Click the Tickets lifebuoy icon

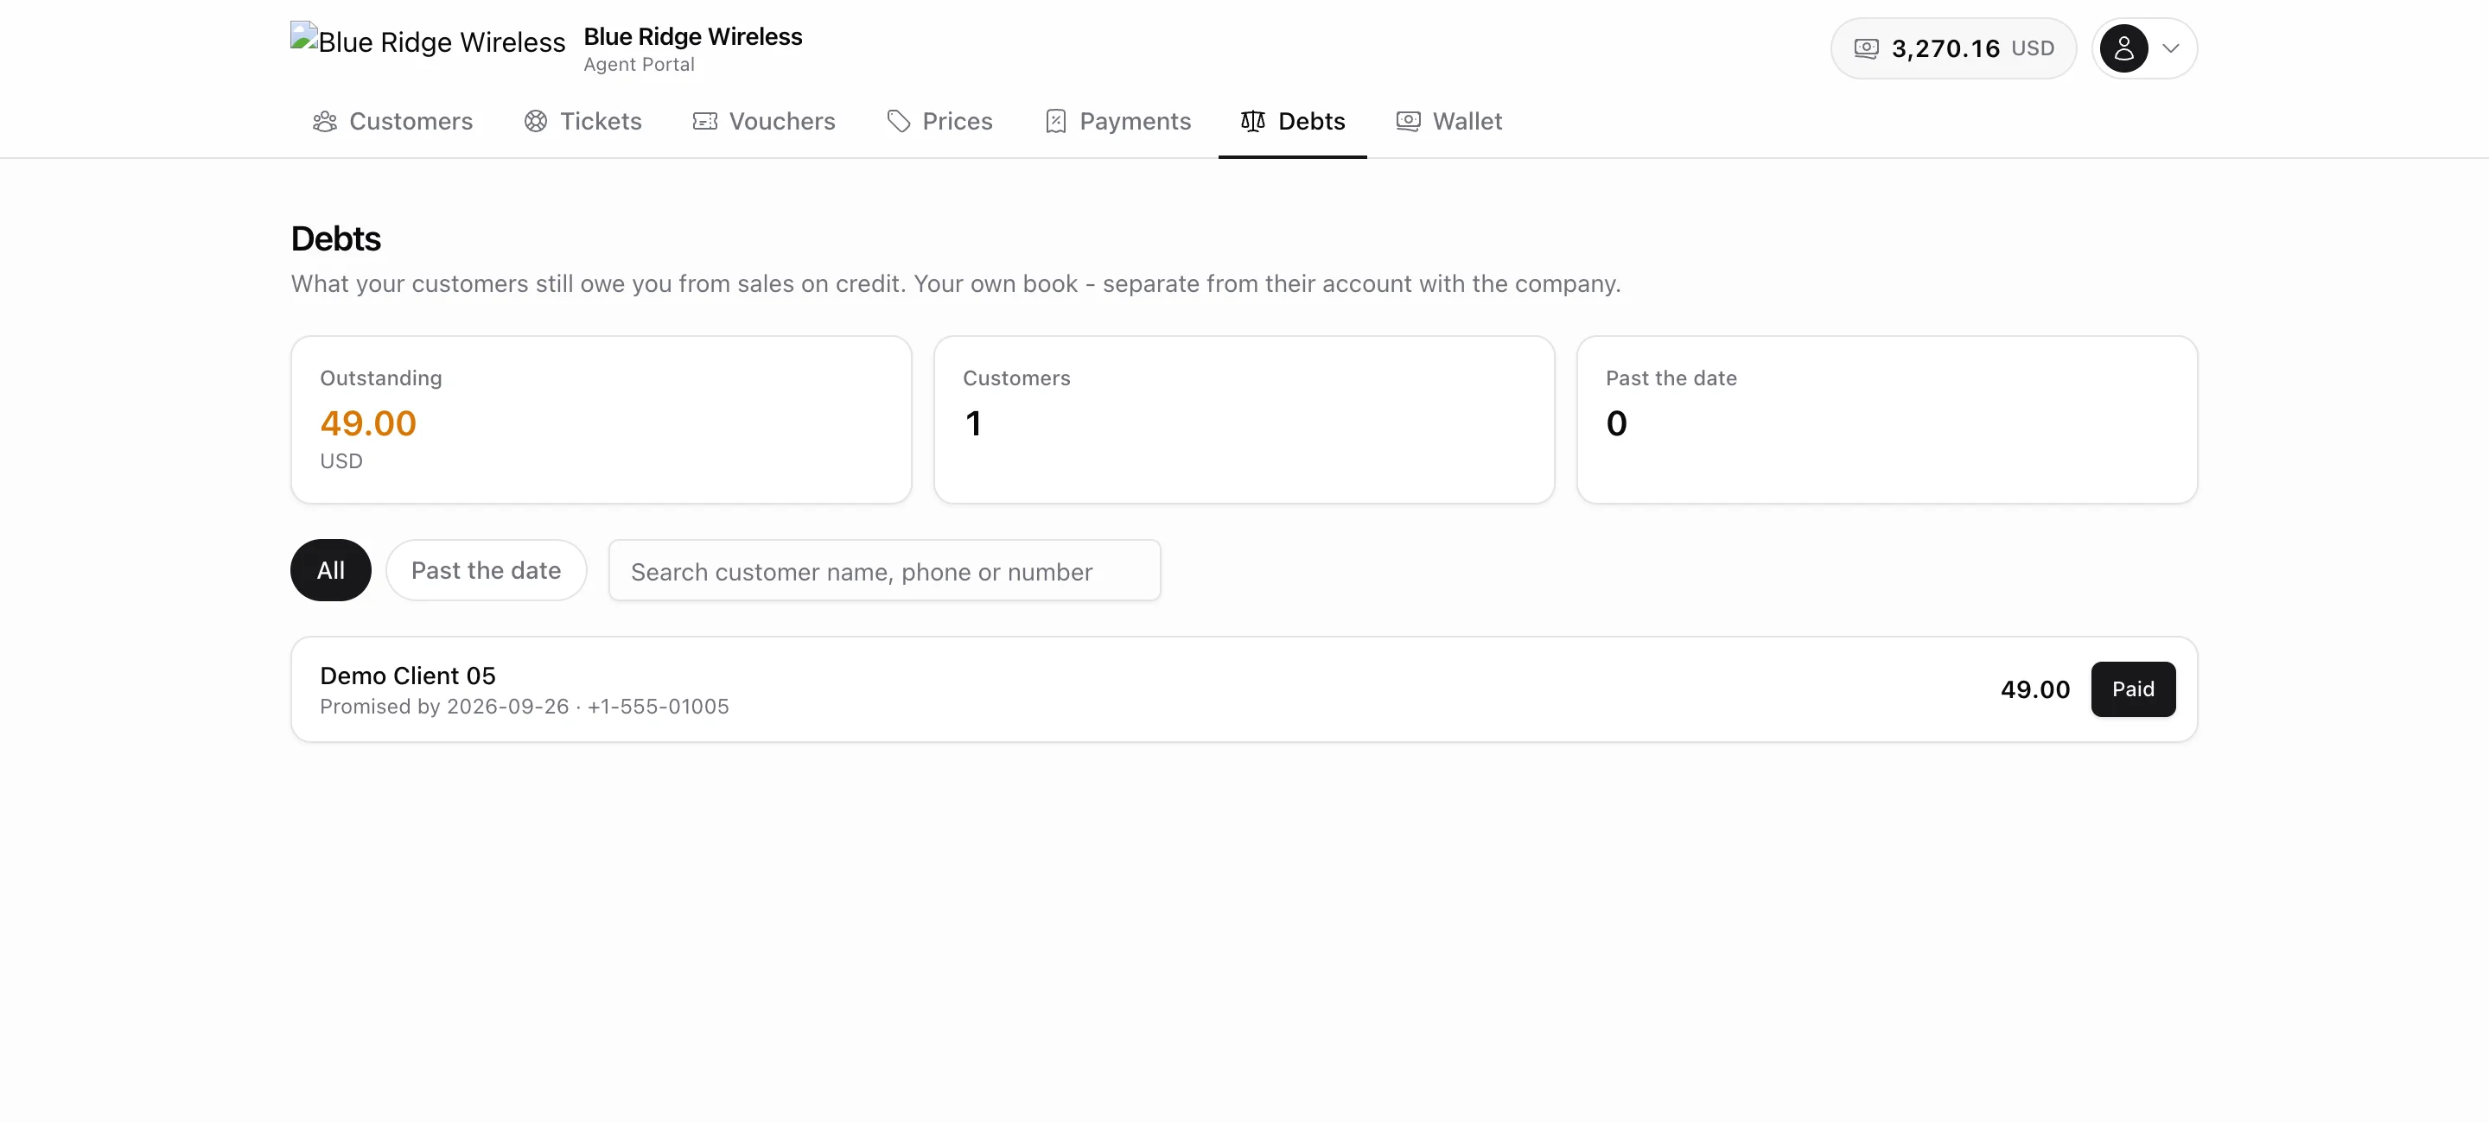tap(535, 121)
